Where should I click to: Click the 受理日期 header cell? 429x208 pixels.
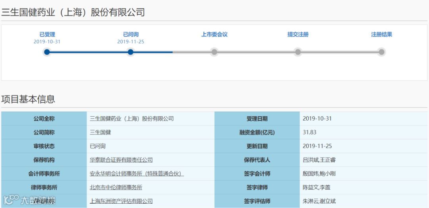pyautogui.click(x=257, y=119)
